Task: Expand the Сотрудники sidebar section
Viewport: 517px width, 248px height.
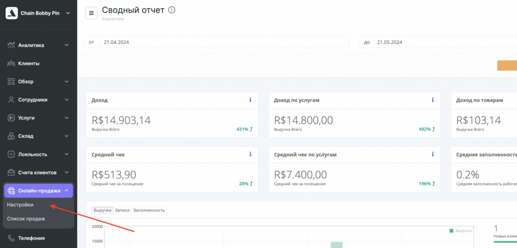Action: click(38, 100)
